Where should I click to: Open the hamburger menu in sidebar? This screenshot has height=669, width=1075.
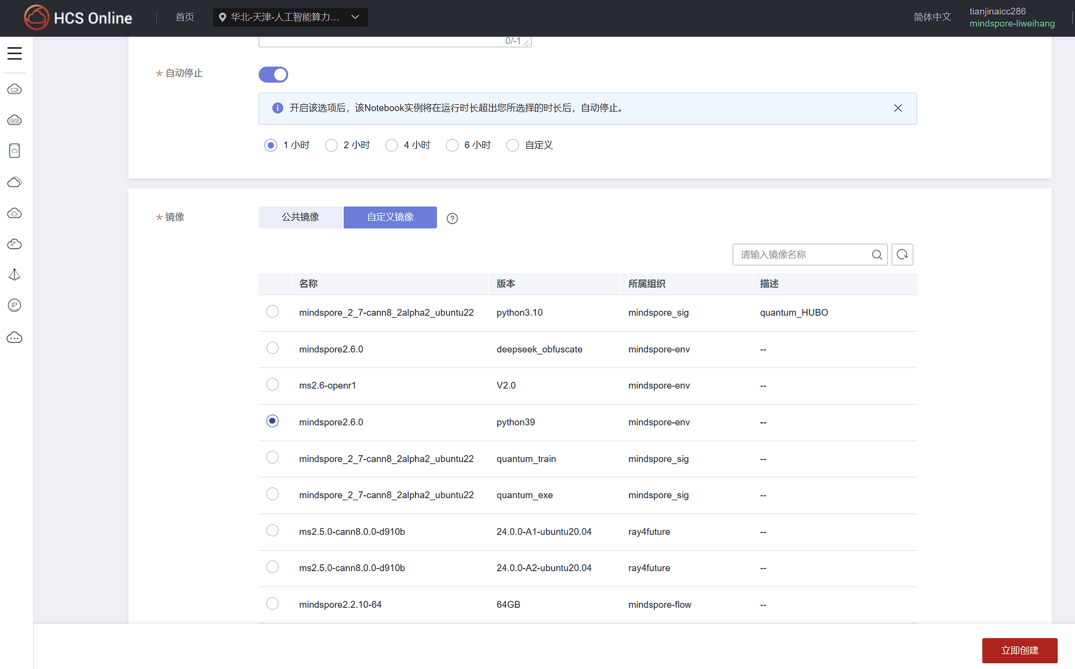15,53
